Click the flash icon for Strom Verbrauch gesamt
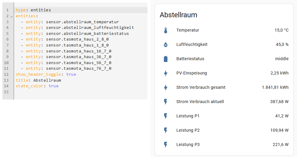297x157 pixels. (x=166, y=88)
